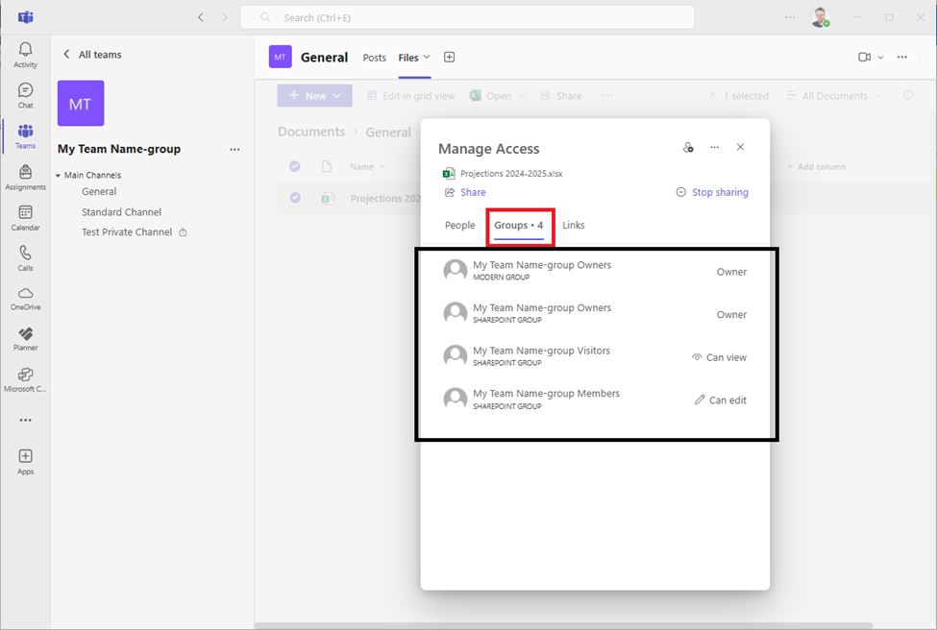Expand the Files tab dropdown chevron
The image size is (937, 630).
427,58
